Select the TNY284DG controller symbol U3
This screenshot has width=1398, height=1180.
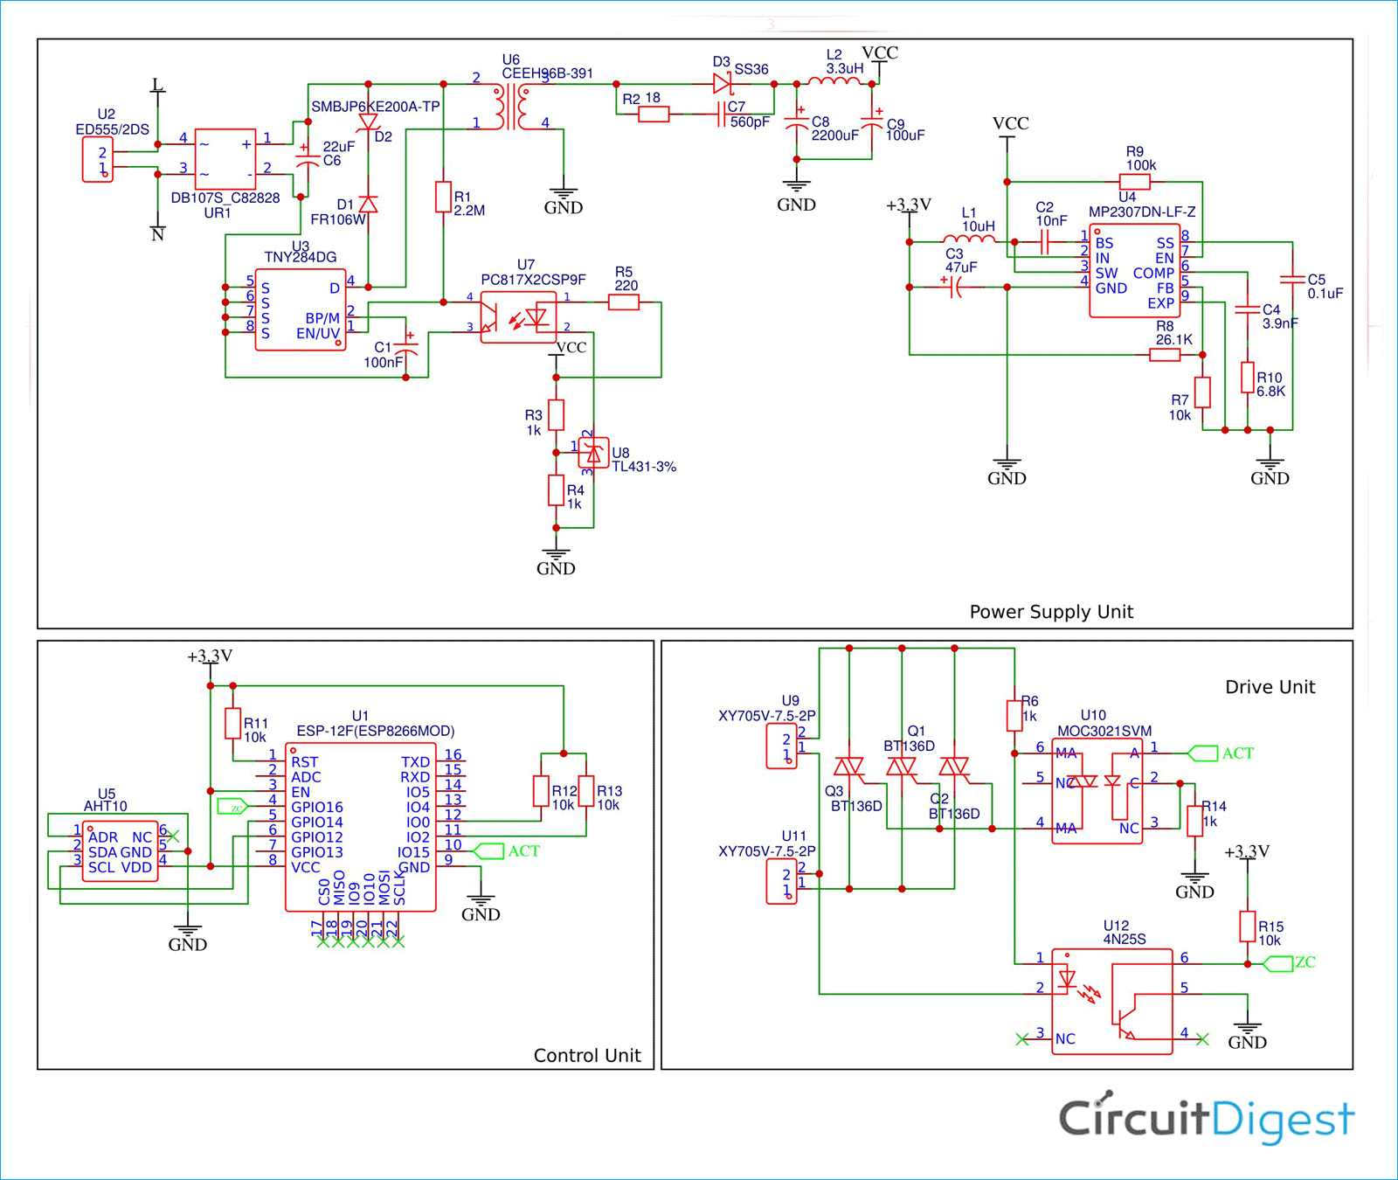300,310
